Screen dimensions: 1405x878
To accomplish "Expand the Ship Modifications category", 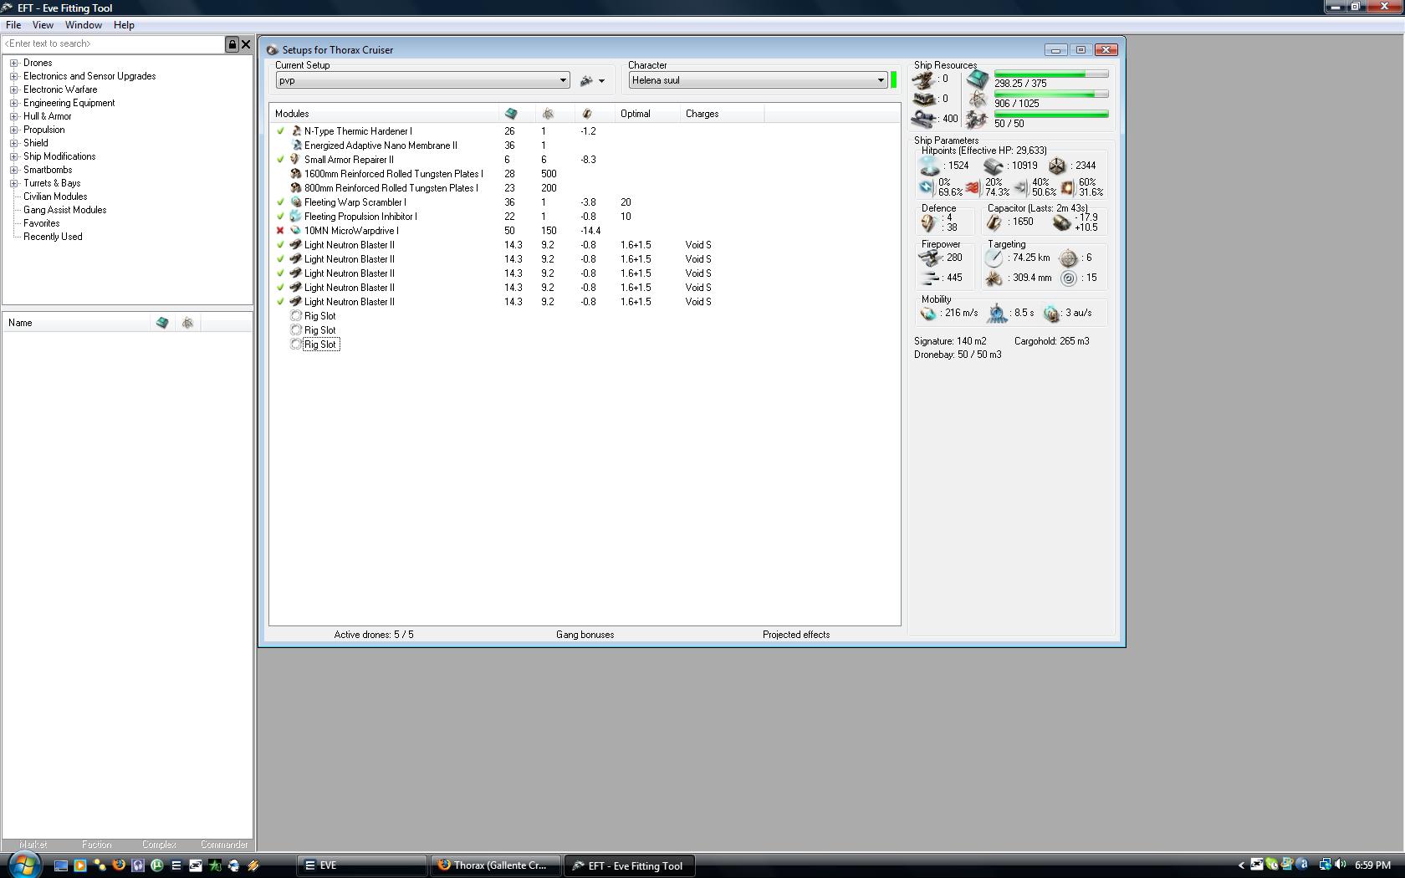I will 14,156.
